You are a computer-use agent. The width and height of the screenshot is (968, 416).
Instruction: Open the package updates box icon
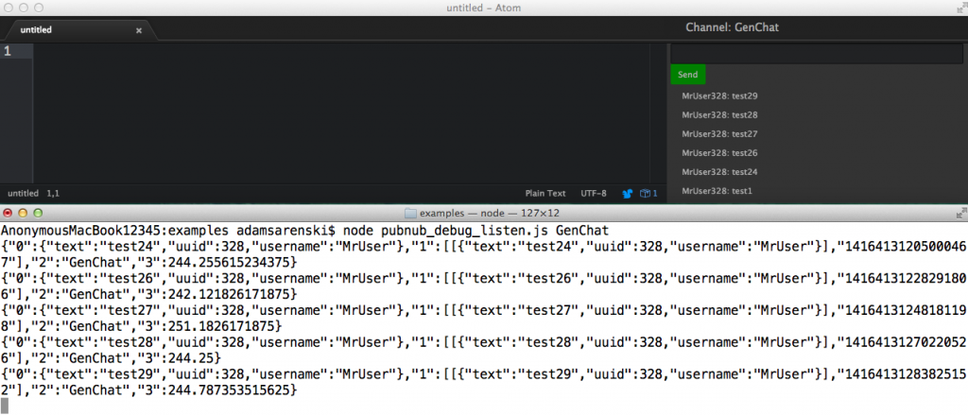644,193
